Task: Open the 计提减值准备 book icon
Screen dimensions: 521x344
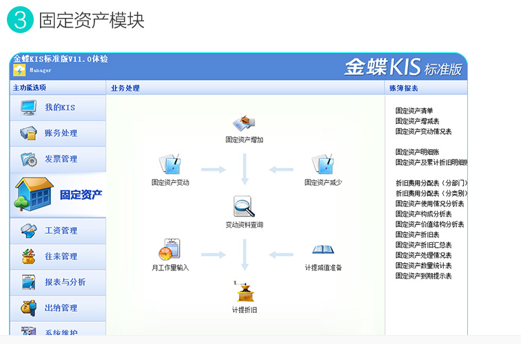Action: (323, 250)
